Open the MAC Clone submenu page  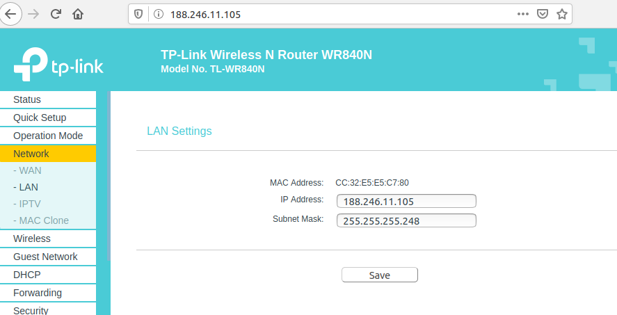click(x=43, y=220)
